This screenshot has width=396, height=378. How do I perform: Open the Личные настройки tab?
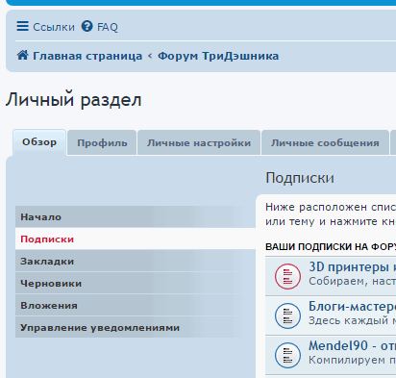(199, 143)
